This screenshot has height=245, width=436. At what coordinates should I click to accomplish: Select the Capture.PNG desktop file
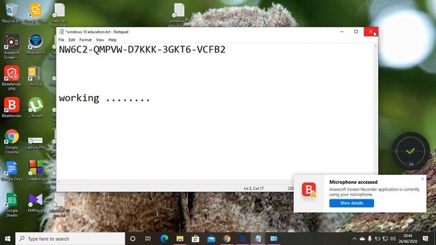[35, 143]
